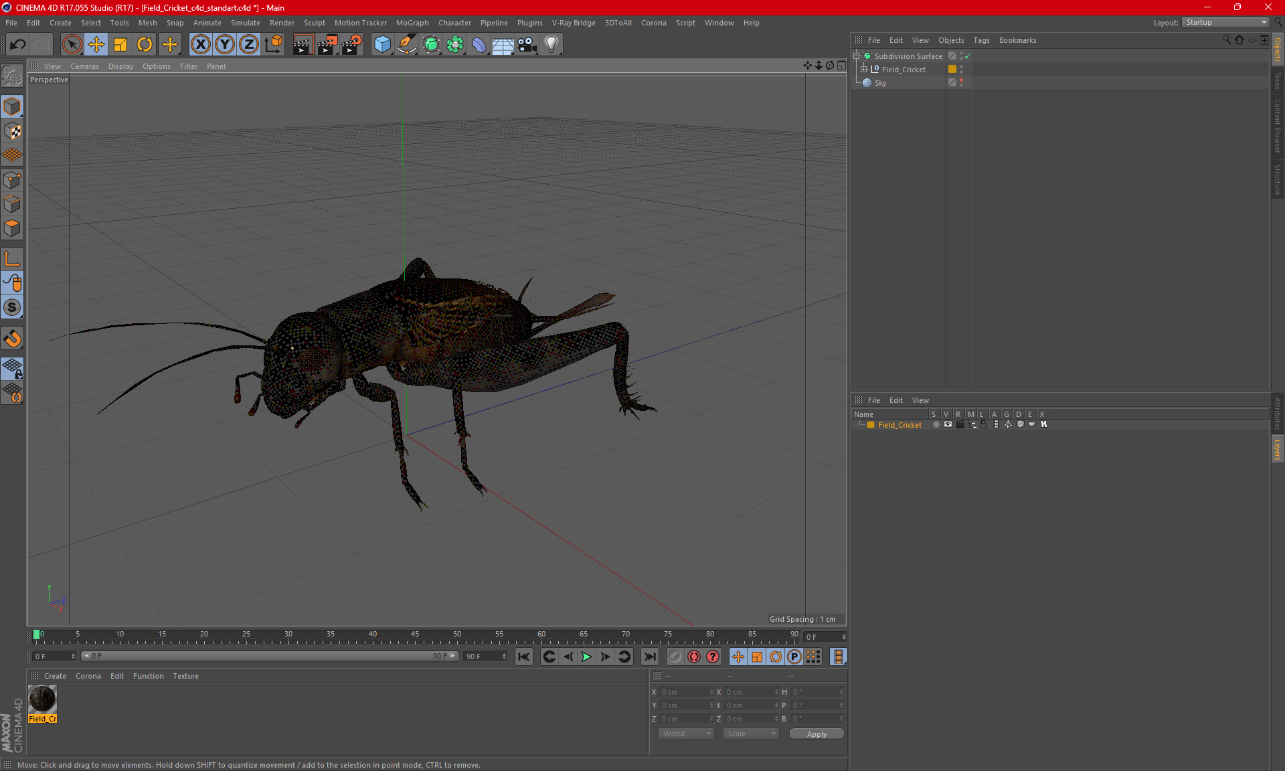Open Edit Render Settings
This screenshot has width=1285, height=771.
click(352, 44)
